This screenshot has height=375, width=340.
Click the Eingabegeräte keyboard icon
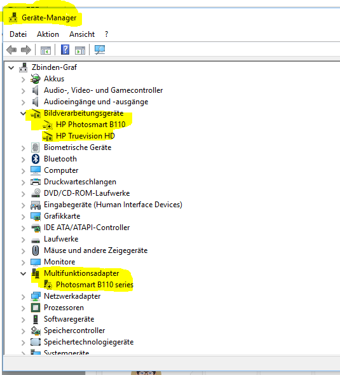coord(36,205)
